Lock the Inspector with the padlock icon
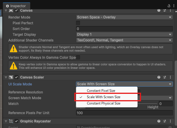Image resolution: width=177 pixels, height=128 pixels. [169, 6]
